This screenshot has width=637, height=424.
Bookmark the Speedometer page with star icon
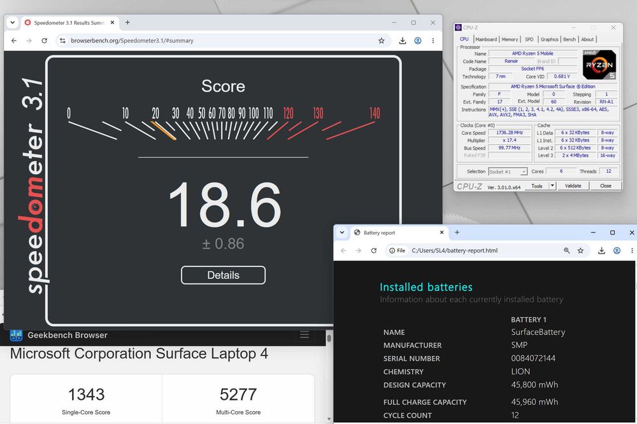coord(381,41)
